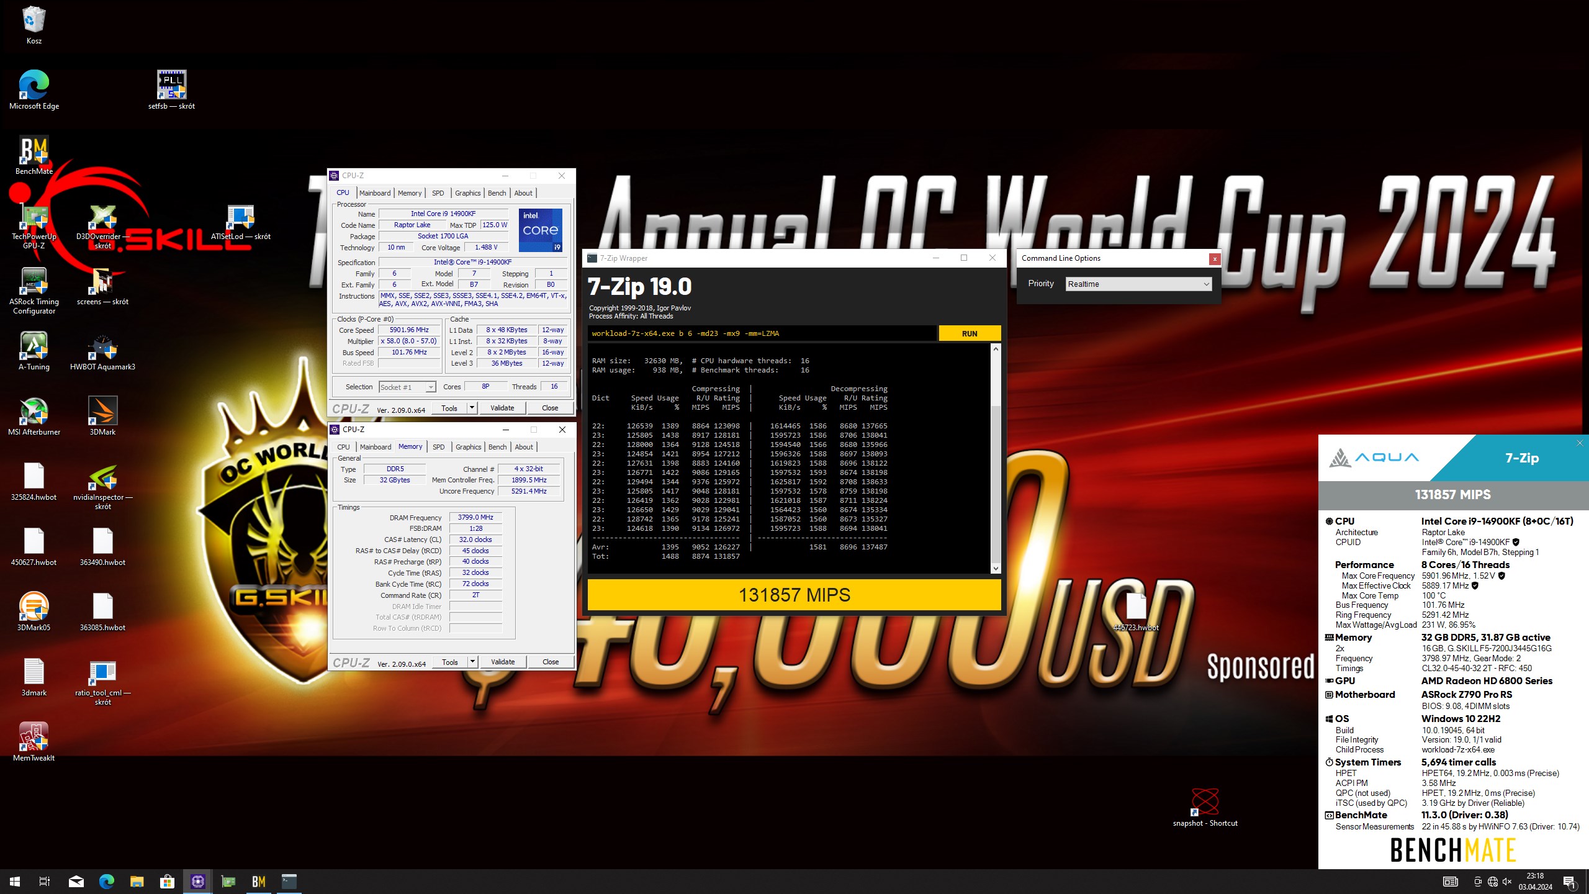Image resolution: width=1589 pixels, height=894 pixels.
Task: Click 7-Zip command line input field
Action: pyautogui.click(x=762, y=333)
